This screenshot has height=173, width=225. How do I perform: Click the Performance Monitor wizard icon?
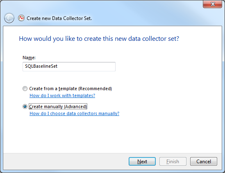pyautogui.click(x=21, y=18)
